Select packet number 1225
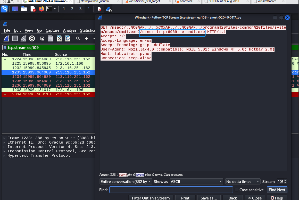The width and height of the screenshot is (299, 200). 48,63
